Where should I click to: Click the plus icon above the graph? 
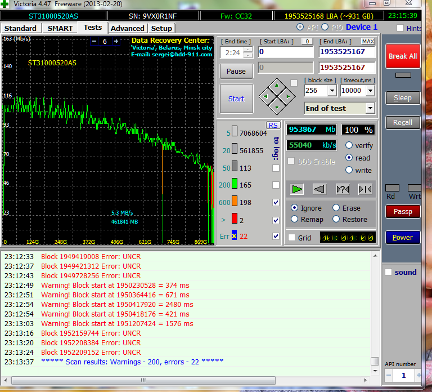coord(116,41)
